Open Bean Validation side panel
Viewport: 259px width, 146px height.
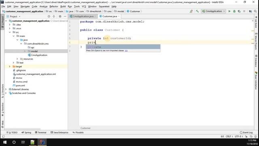tap(256, 80)
